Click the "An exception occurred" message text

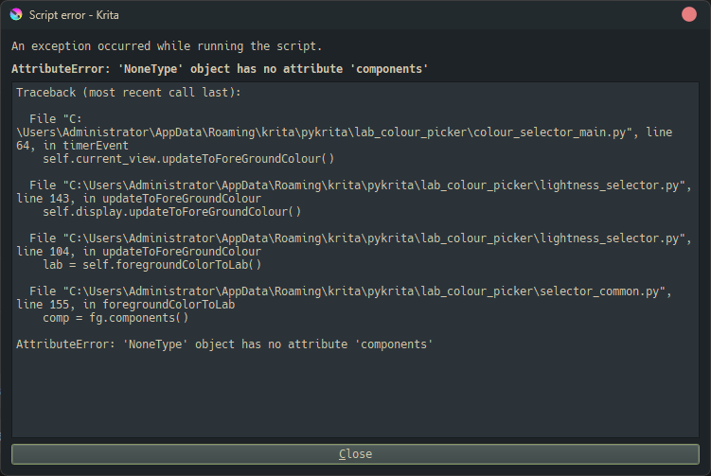pos(167,46)
